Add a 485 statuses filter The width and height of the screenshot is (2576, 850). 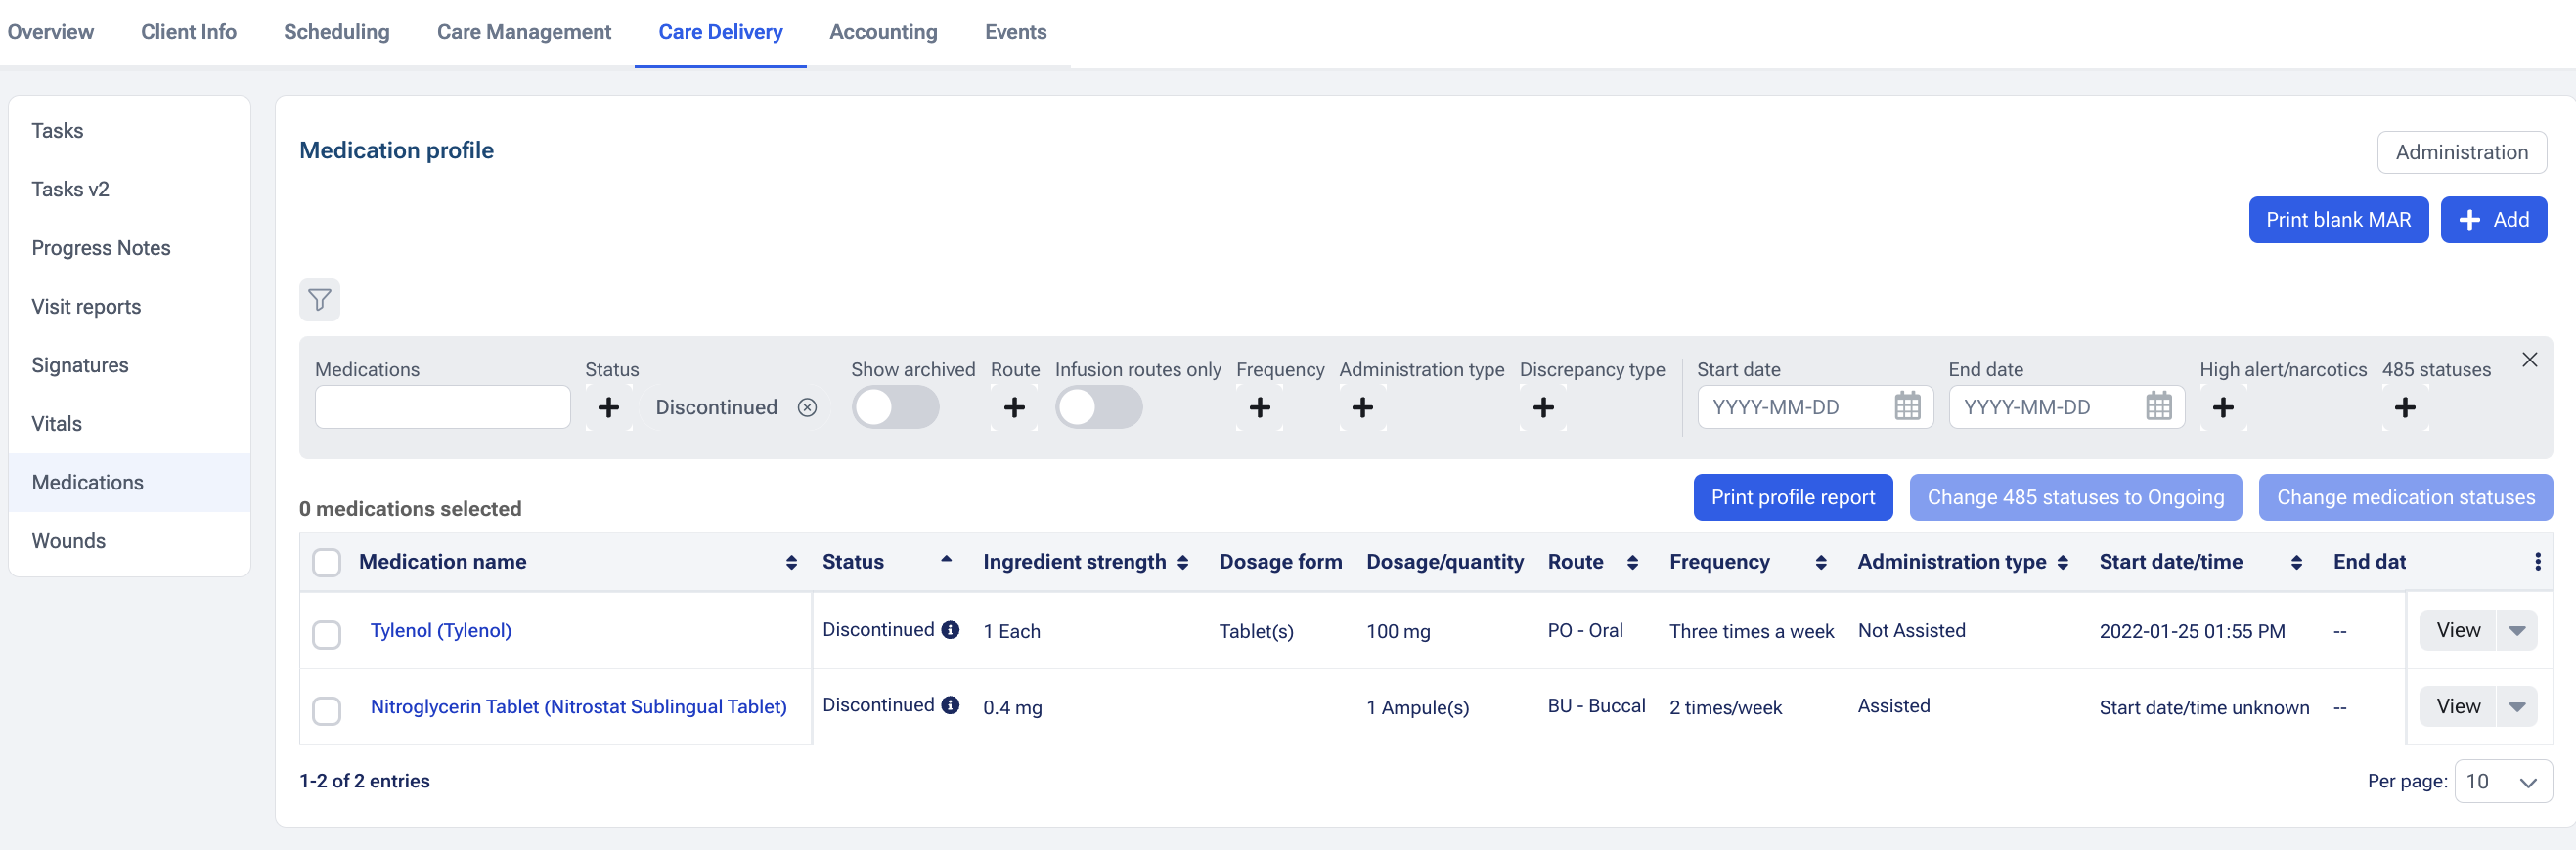tap(2404, 407)
